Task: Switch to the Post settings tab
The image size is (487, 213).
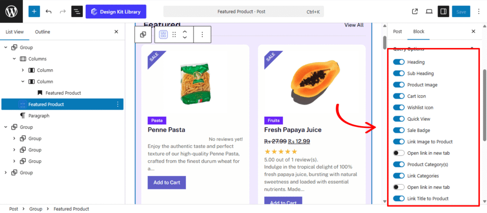Action: click(x=397, y=31)
